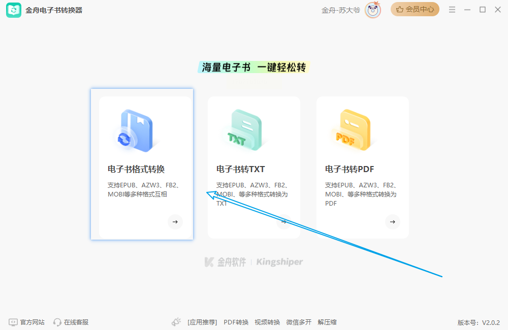Screen dimensions: 508x330
Task: Click 电子书转PDF description text
Action: pos(361,194)
